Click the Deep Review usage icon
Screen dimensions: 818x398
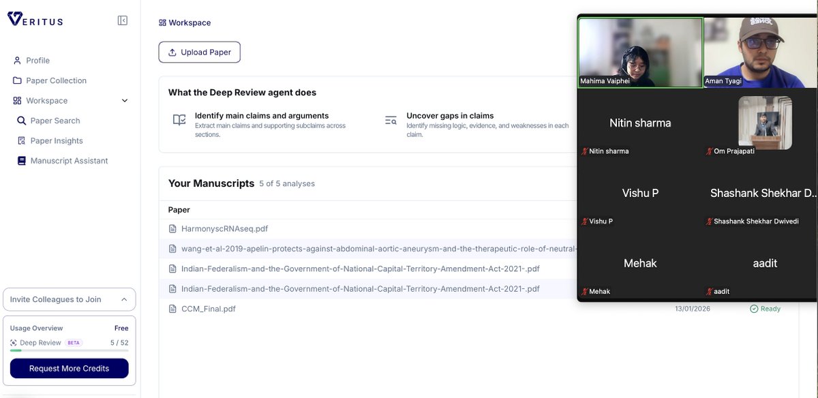click(14, 343)
